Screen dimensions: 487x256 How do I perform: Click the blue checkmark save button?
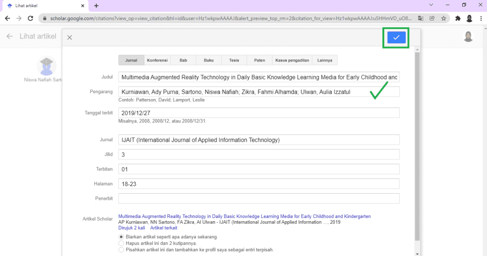tap(396, 38)
